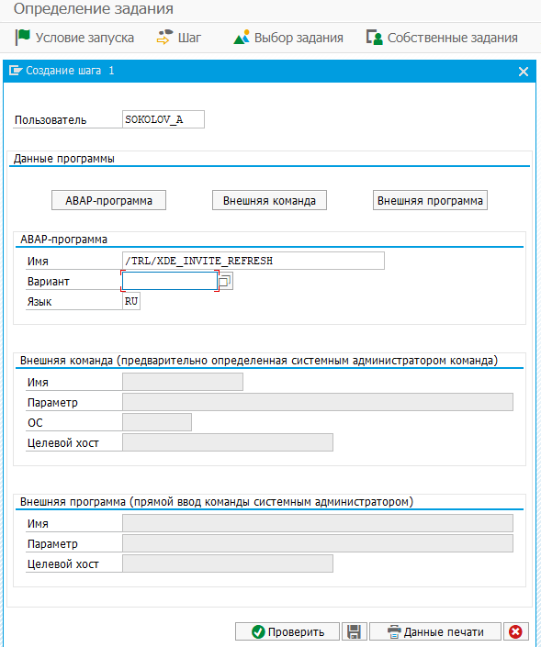Click the Вариант input field
The height and width of the screenshot is (647, 541).
[x=170, y=281]
